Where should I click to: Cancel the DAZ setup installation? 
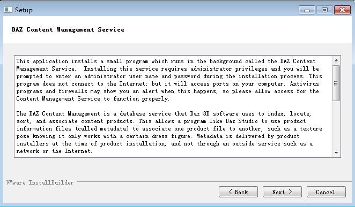tap(326, 192)
